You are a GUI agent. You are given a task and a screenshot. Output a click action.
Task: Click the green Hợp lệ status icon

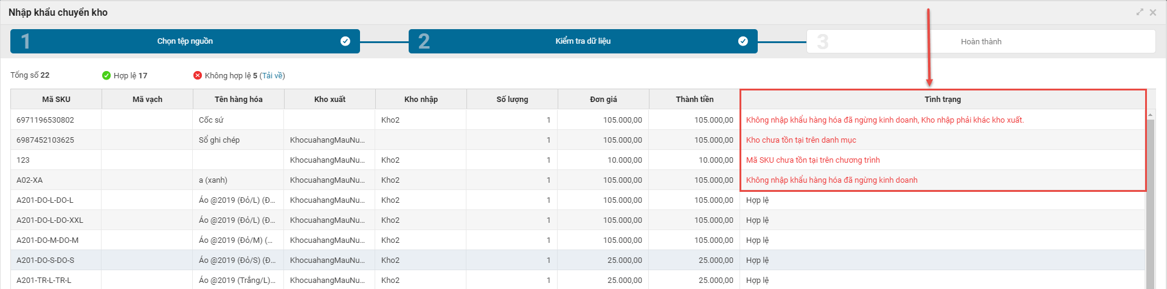[x=106, y=75]
